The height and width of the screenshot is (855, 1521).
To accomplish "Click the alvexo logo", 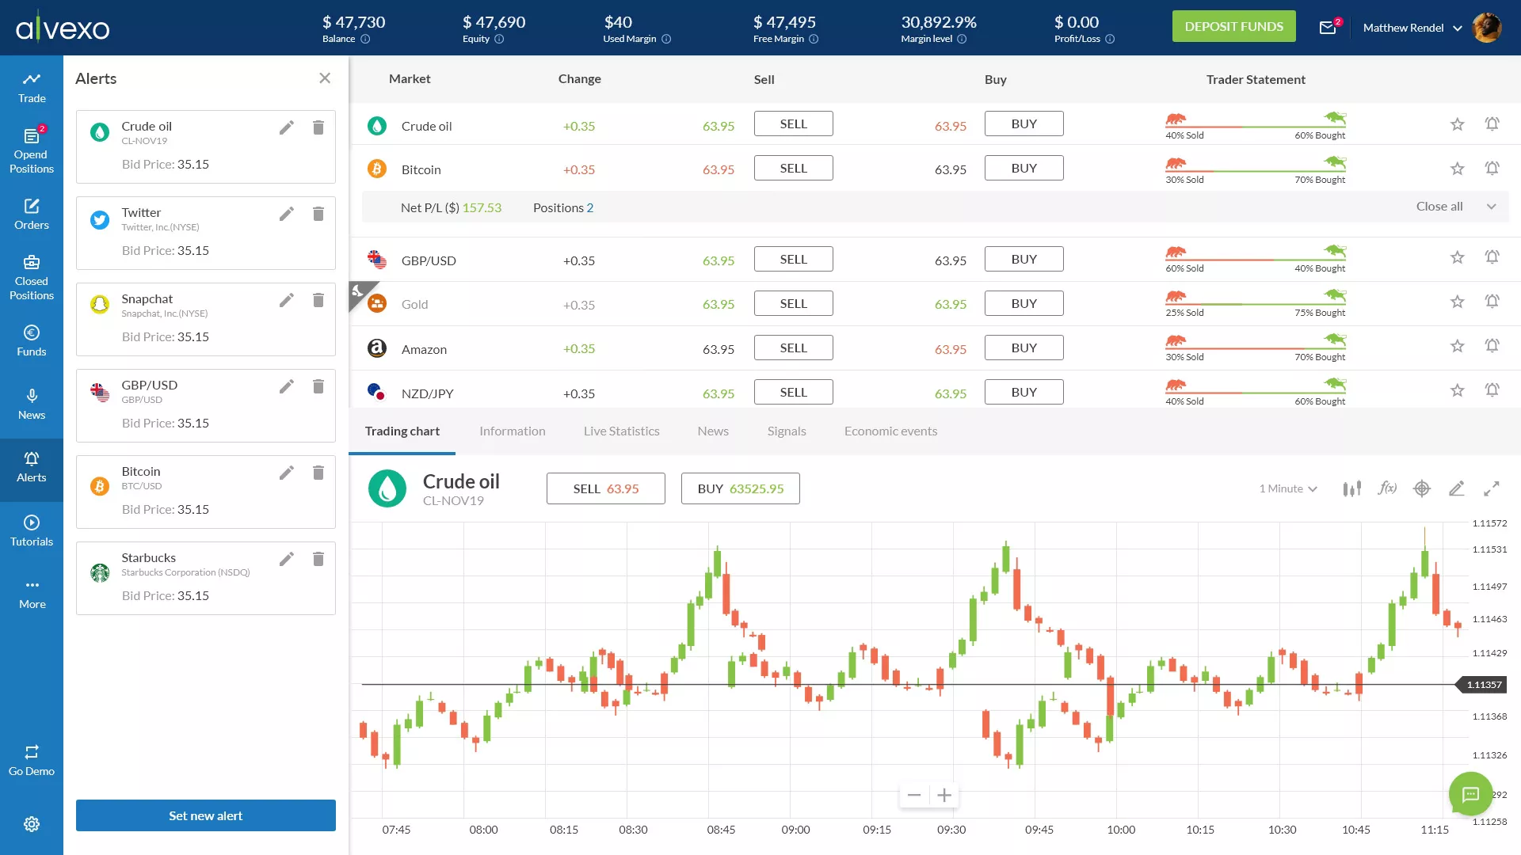I will pyautogui.click(x=63, y=28).
